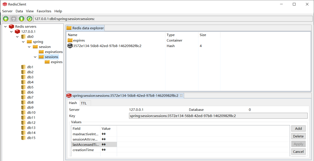Click the db8 database icon

point(24,103)
